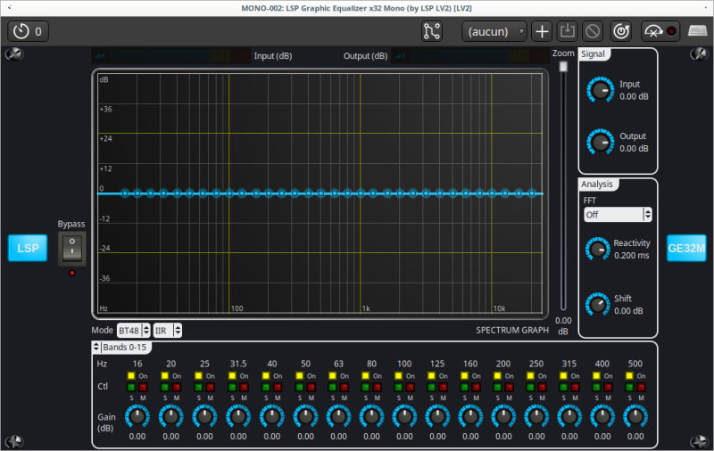Click the plus icon to add preset
The height and width of the screenshot is (451, 714).
pyautogui.click(x=542, y=31)
